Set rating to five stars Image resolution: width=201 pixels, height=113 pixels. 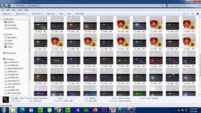pos(75,98)
